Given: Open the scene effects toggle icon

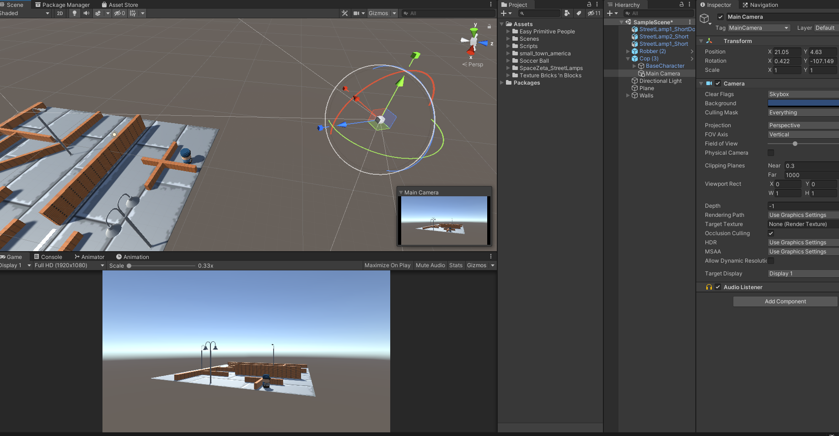Looking at the screenshot, I should (98, 13).
